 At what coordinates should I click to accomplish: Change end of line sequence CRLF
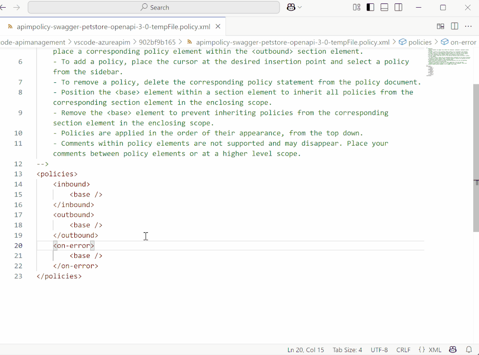click(403, 350)
